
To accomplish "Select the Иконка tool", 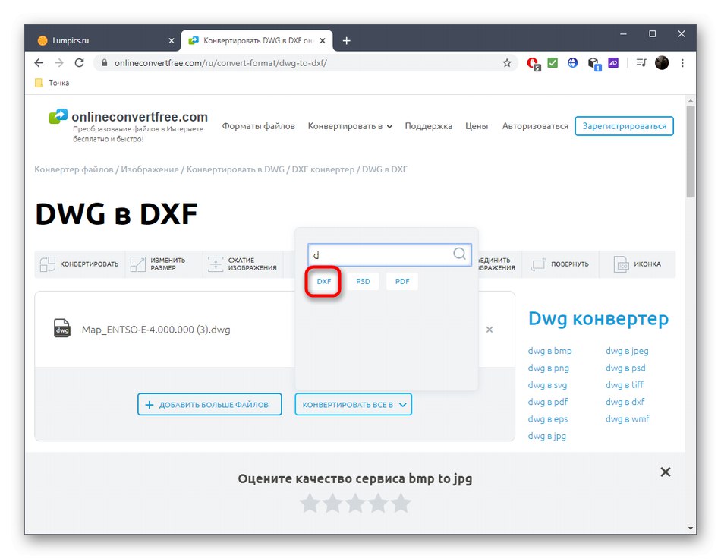I will click(x=638, y=264).
